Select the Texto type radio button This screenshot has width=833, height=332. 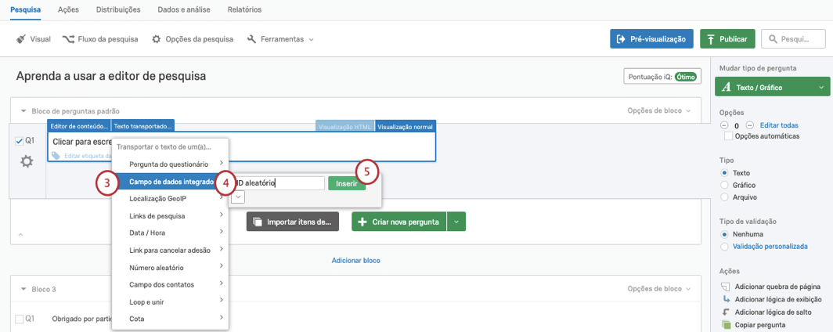pos(723,173)
